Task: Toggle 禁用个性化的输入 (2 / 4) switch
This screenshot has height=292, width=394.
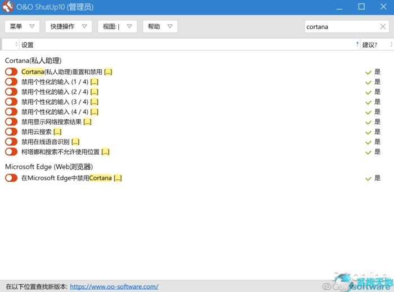Action: (11, 92)
